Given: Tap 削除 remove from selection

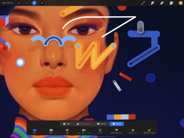Looking at the screenshot, I should coord(51,131).
